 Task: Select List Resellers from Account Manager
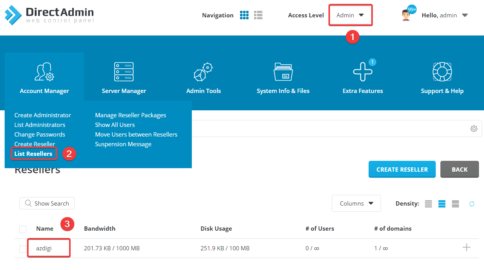pos(34,154)
